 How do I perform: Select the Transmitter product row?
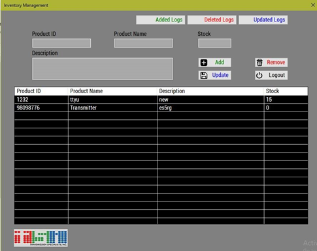[161, 108]
